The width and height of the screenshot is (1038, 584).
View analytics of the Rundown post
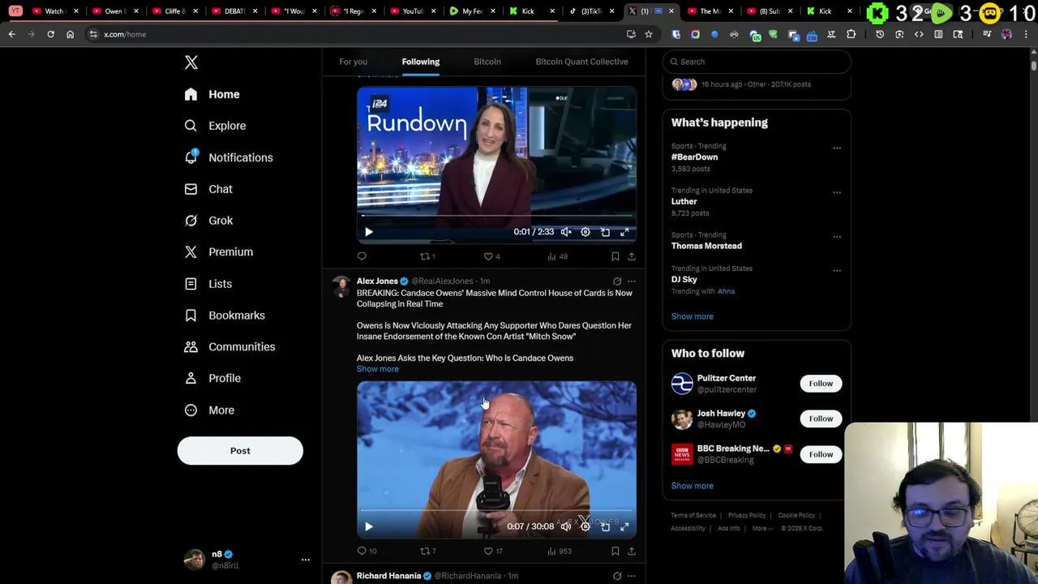[557, 256]
